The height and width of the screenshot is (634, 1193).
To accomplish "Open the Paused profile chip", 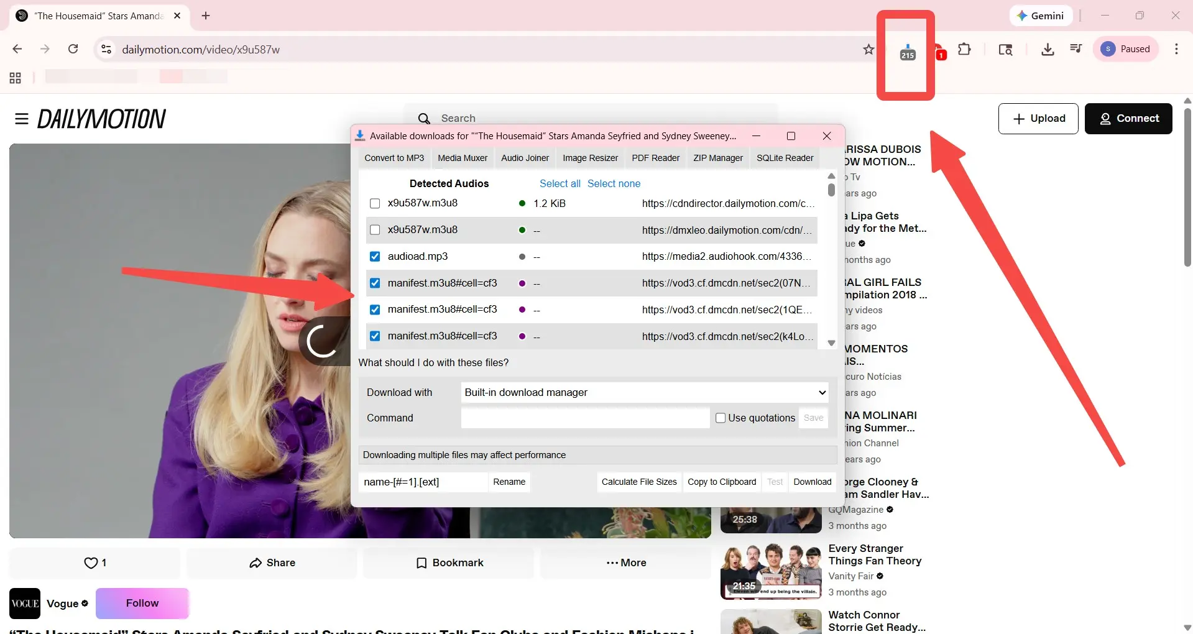I will tap(1125, 49).
